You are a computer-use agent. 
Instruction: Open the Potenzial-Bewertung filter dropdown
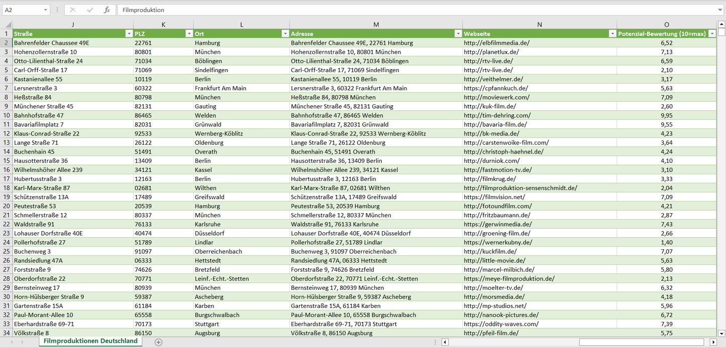click(711, 34)
